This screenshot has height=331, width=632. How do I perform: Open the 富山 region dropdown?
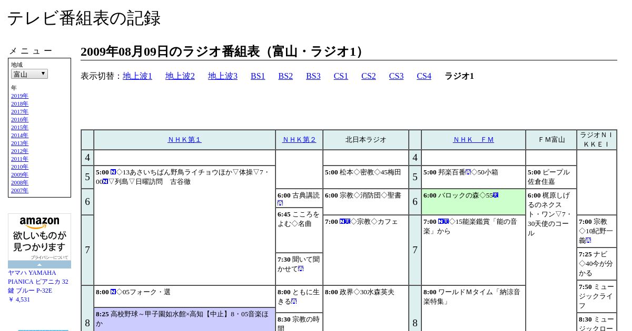[29, 74]
